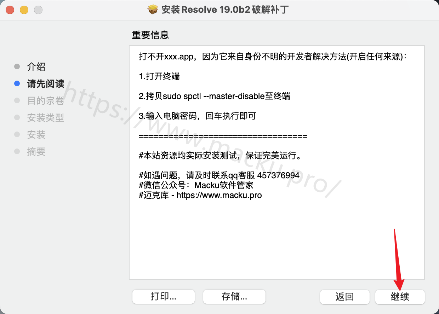The height and width of the screenshot is (314, 439).
Task: Close the installer with red button
Action: tap(10, 10)
